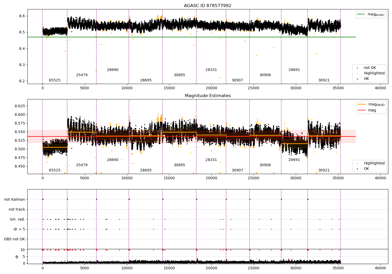Viewport: 392px width, 274px height.
Task: Click the 40000 x-axis tick in bottom plot
Action: (380, 268)
